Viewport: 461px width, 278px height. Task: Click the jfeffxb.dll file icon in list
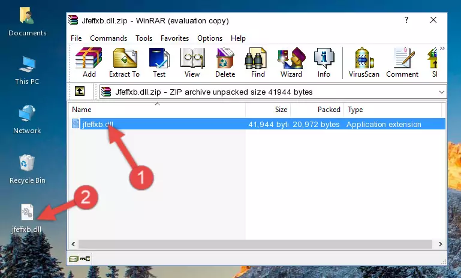pyautogui.click(x=76, y=123)
